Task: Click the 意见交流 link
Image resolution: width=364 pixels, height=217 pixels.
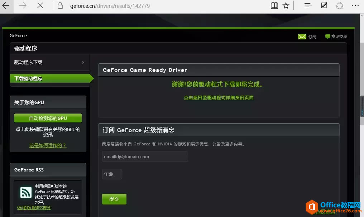Action: 339,37
